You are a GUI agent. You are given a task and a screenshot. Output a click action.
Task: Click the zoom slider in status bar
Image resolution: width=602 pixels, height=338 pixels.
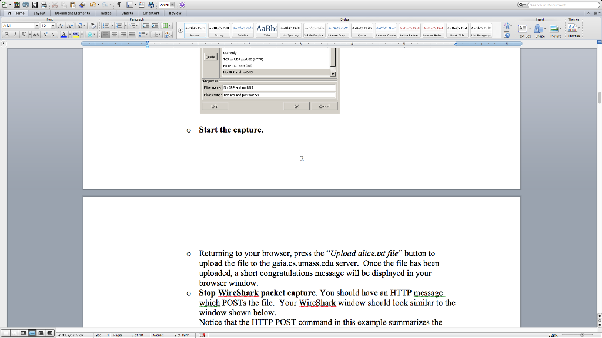tap(581, 335)
